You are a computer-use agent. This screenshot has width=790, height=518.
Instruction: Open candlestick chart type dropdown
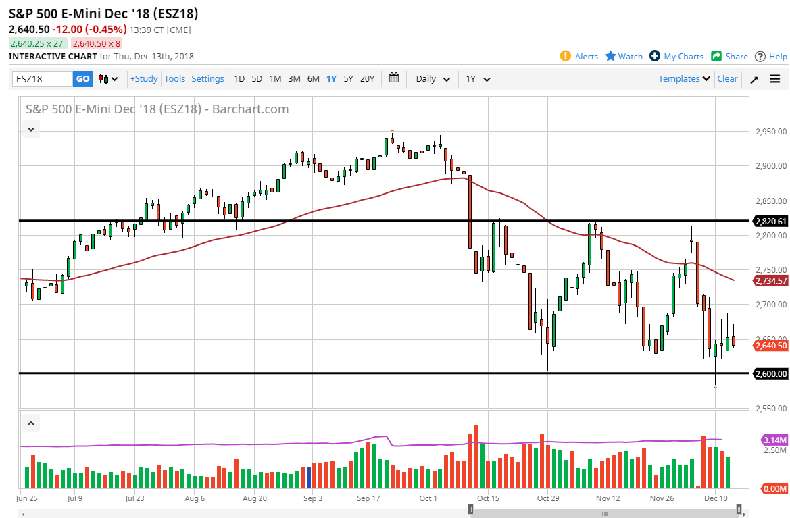coord(108,79)
